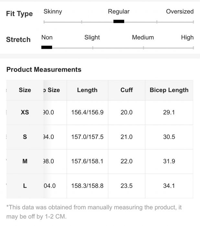Select the XS size row label
200x226 pixels.
click(x=25, y=112)
